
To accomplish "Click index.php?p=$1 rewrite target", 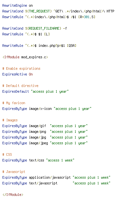I will tap(52, 46).
